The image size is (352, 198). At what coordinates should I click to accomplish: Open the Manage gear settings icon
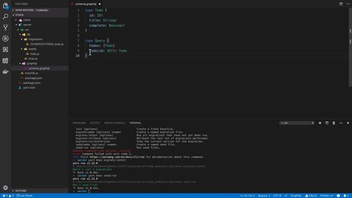click(5, 188)
